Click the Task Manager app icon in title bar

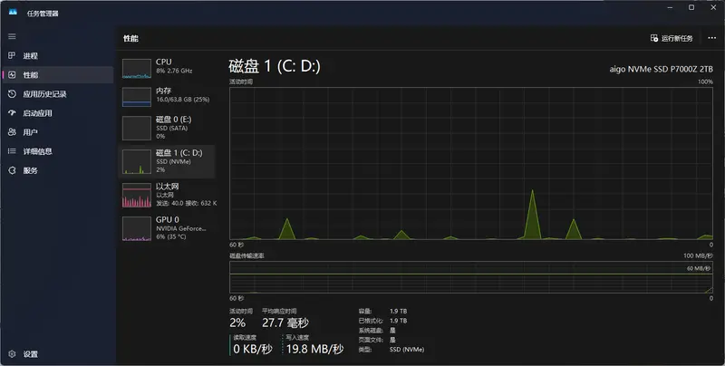(13, 12)
